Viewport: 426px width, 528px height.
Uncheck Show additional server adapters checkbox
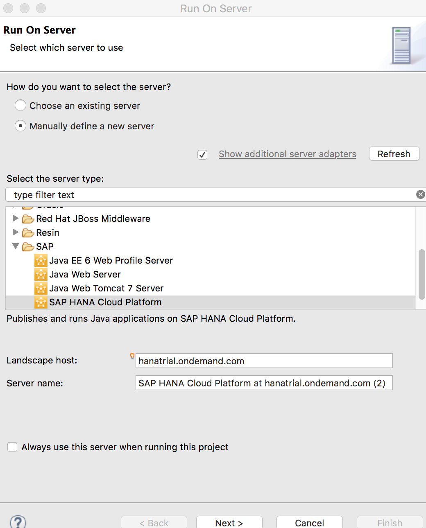[x=202, y=154]
